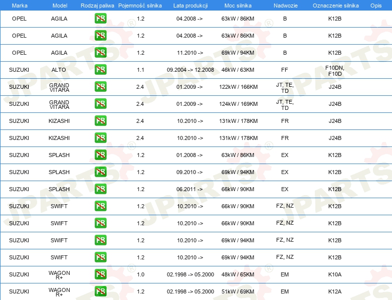Click the Lata produkcji column header
The image size is (392, 300).
[190, 6]
